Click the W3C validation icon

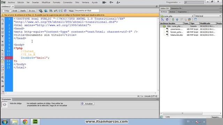tap(56, 11)
